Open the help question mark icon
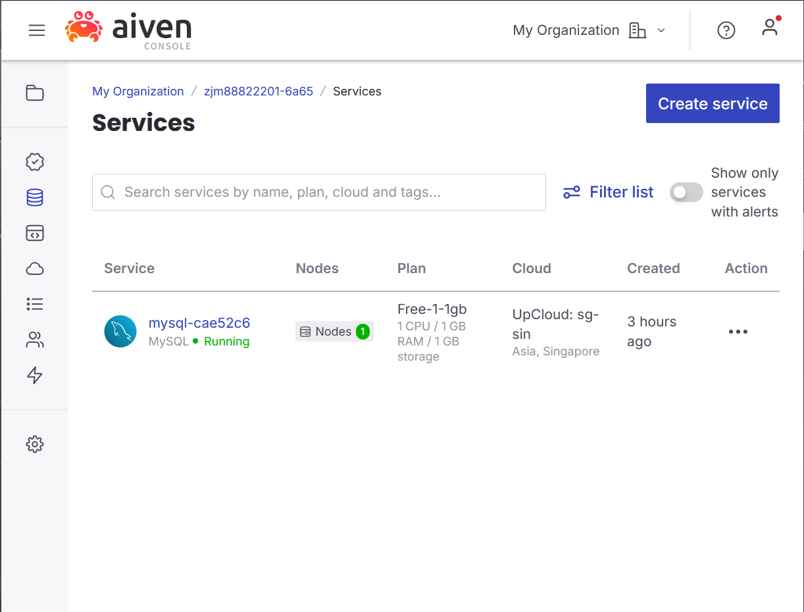Image resolution: width=804 pixels, height=612 pixels. 726,30
